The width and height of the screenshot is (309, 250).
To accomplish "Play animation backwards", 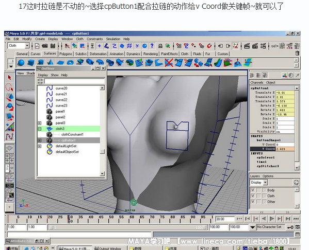I will [264, 219].
